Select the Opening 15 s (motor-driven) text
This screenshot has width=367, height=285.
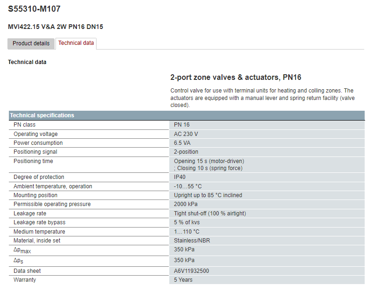pos(209,161)
